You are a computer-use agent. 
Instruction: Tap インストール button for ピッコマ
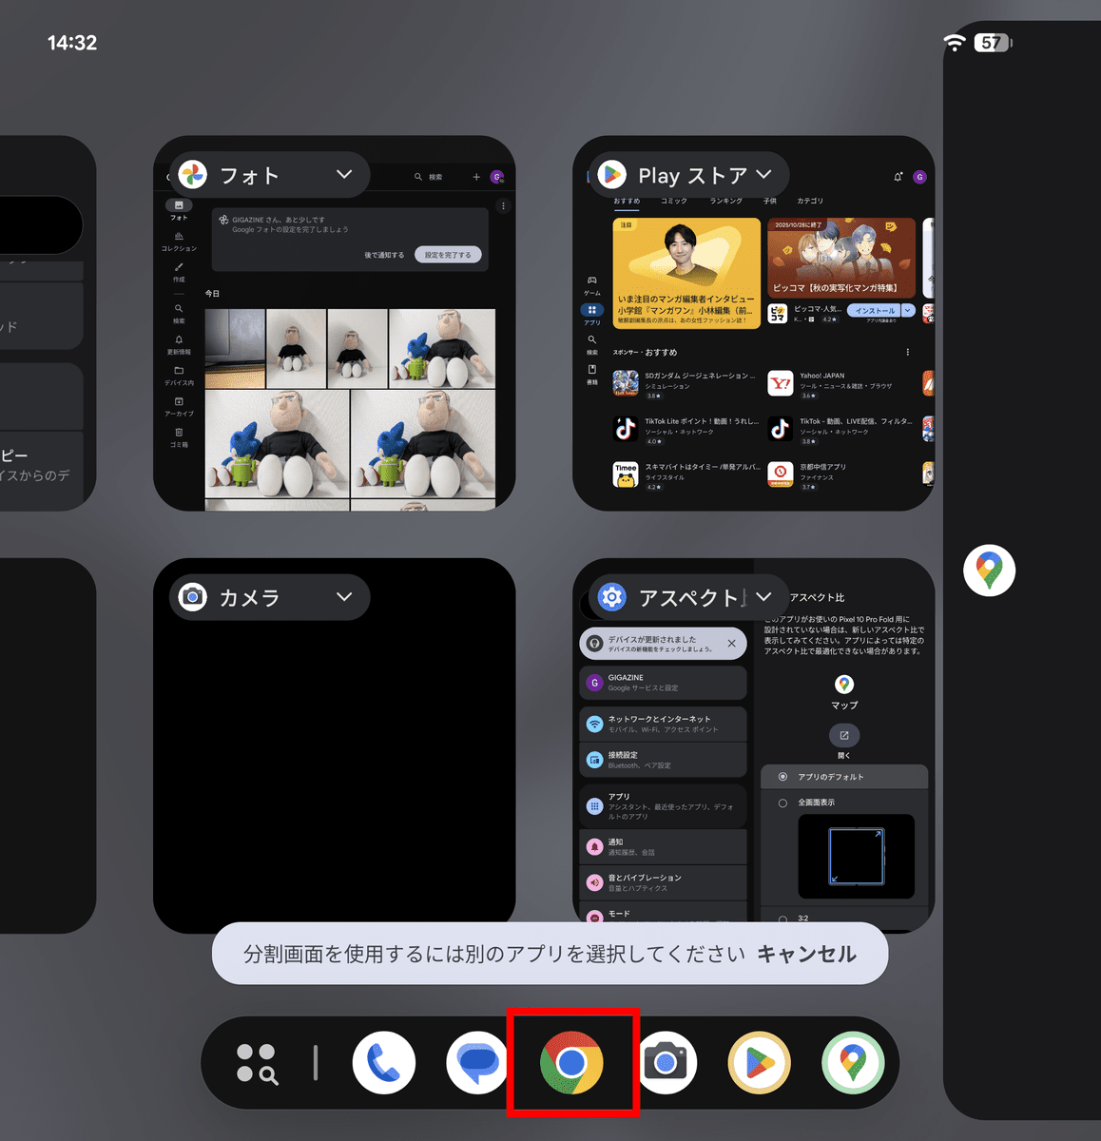[875, 311]
